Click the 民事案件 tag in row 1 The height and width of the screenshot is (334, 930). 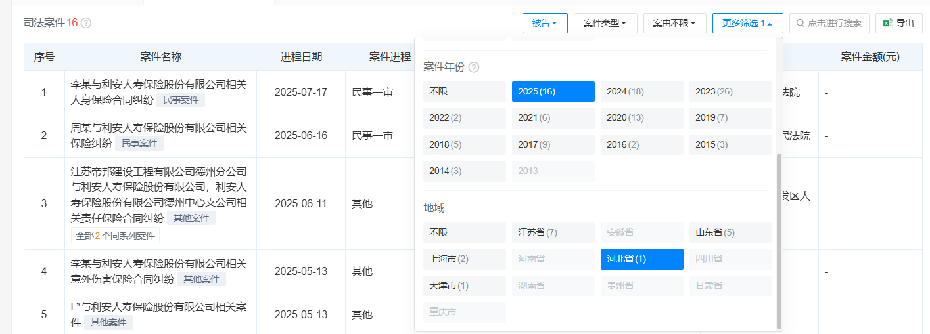point(181,100)
